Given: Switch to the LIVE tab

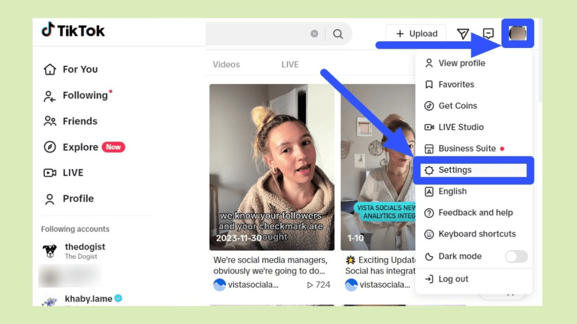Looking at the screenshot, I should (x=290, y=64).
